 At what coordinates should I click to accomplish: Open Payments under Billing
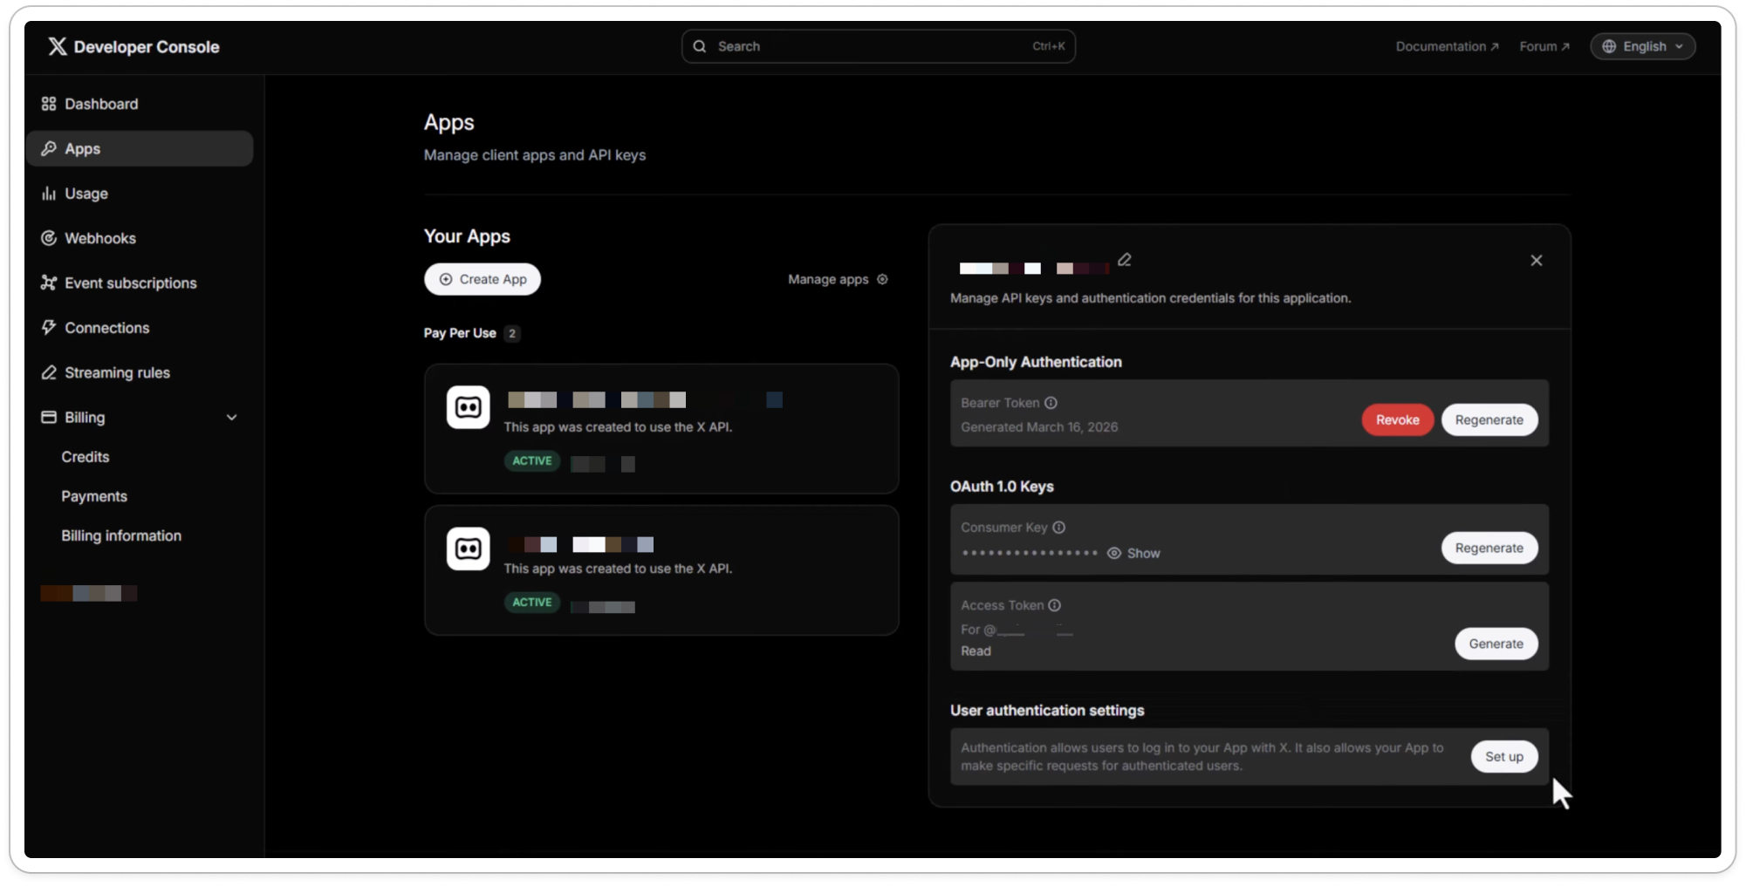click(94, 496)
